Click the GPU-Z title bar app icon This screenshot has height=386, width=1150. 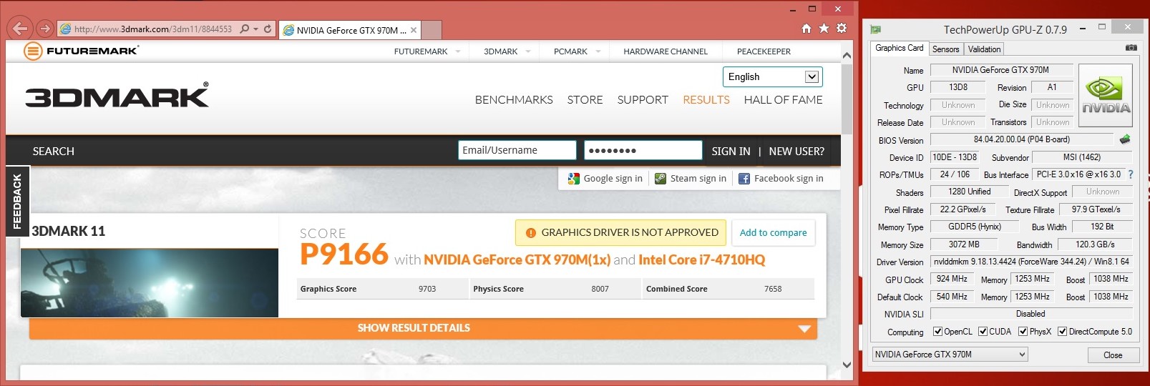pyautogui.click(x=875, y=29)
